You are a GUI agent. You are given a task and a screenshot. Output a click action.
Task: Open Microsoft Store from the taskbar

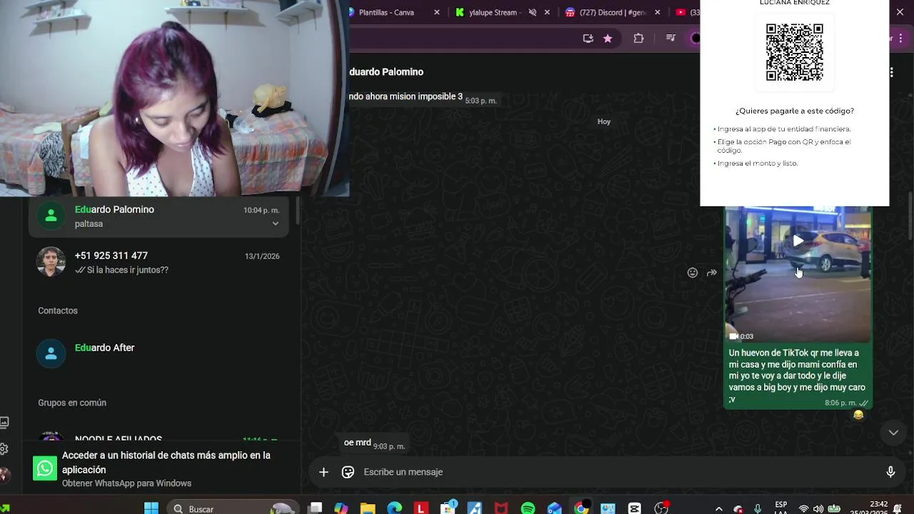coord(448,508)
